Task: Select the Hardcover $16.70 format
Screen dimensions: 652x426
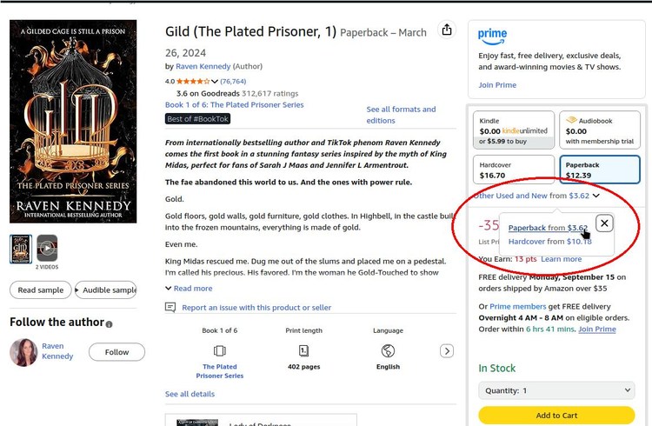Action: tap(513, 170)
